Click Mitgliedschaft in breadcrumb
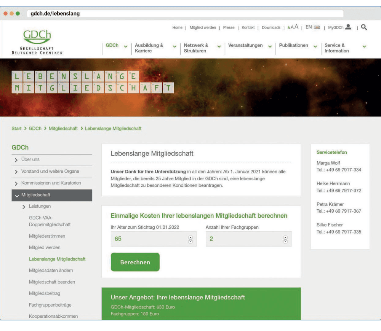381x331 pixels. click(63, 129)
